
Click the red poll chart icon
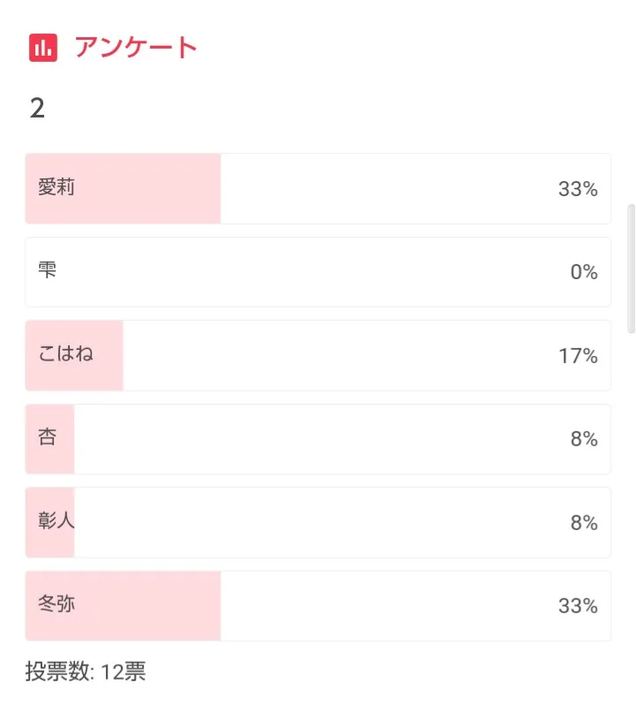42,48
